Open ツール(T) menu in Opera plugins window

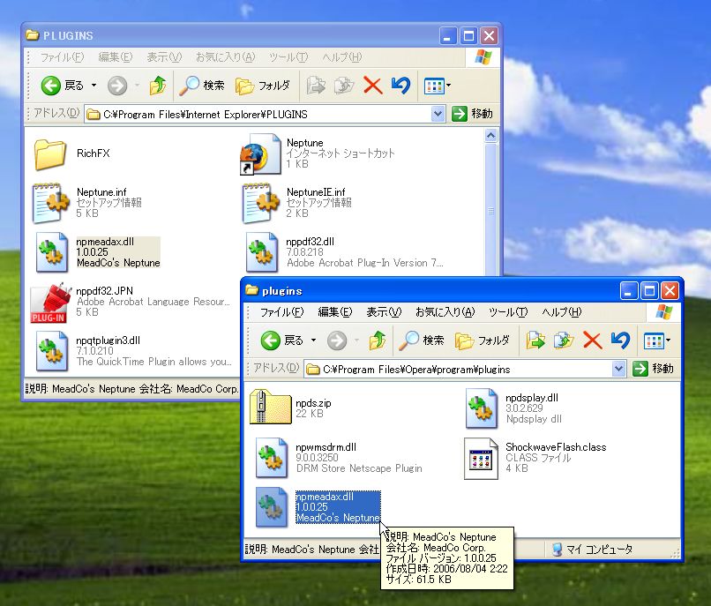click(508, 312)
